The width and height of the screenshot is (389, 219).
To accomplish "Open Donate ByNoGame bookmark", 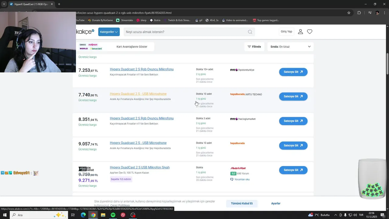I will 100,20.
